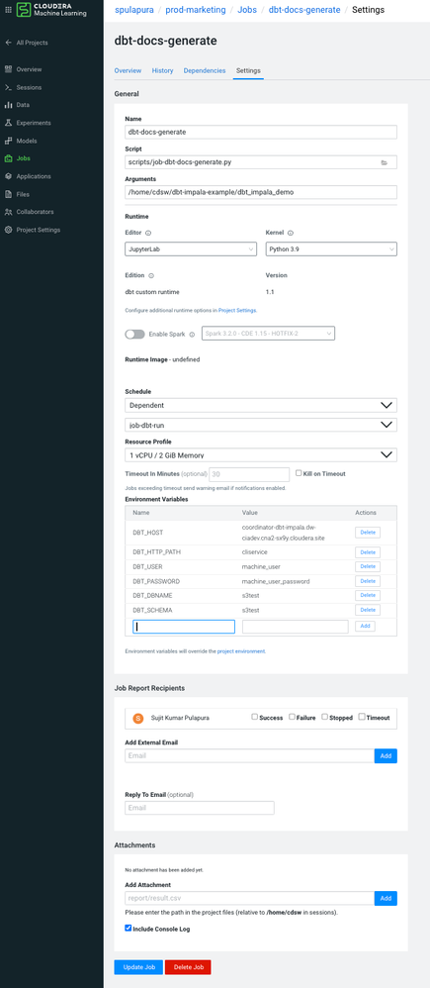Click the Update Job button

pyautogui.click(x=138, y=967)
